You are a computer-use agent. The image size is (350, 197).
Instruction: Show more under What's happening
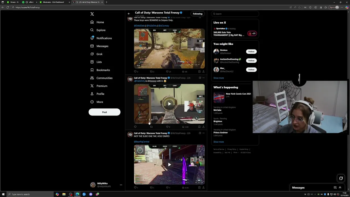pyautogui.click(x=218, y=142)
